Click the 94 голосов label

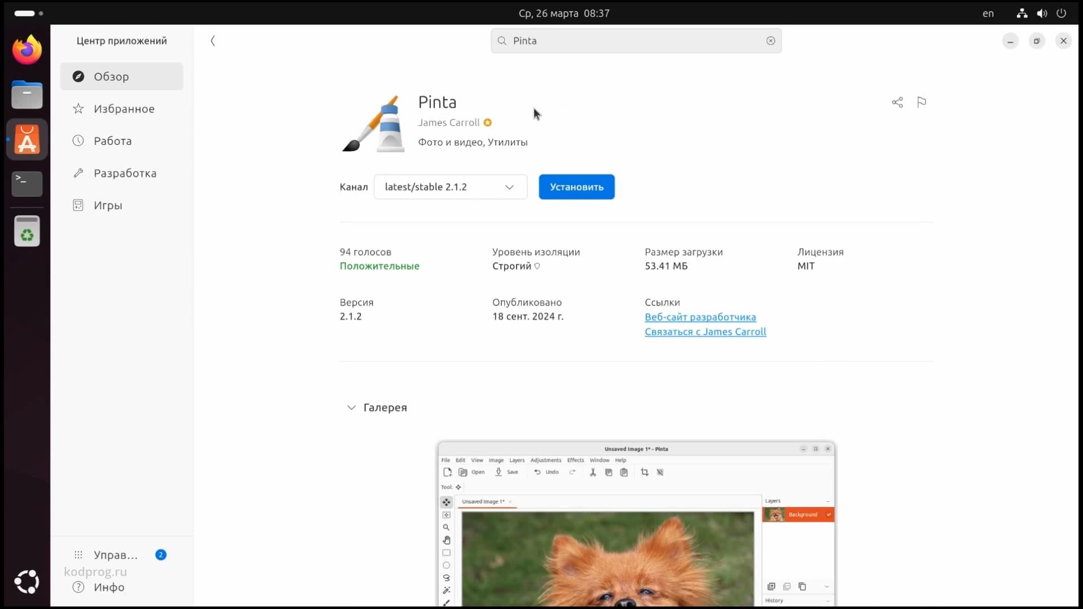[x=365, y=251]
